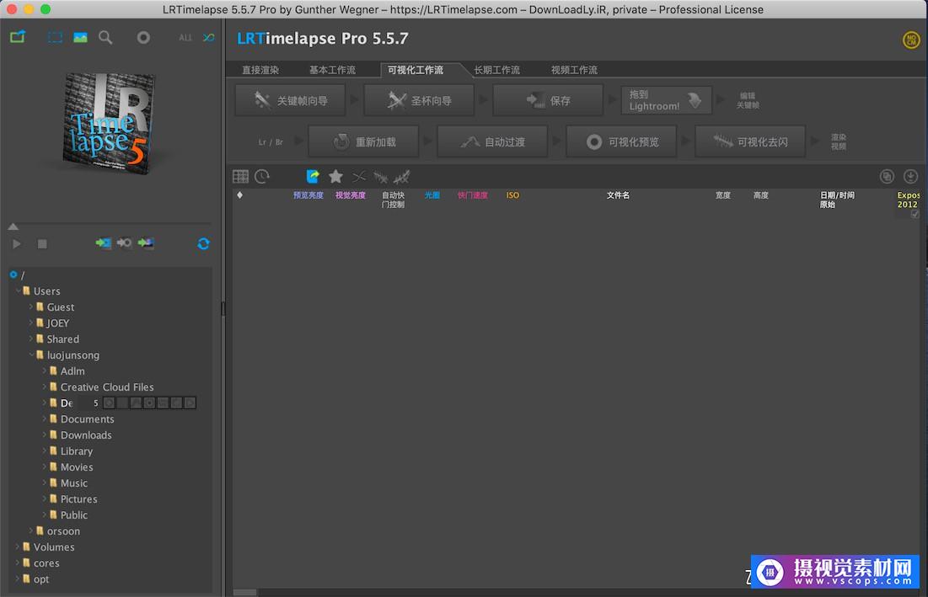Viewport: 928px width, 597px height.
Task: Click the star rating icon in table toolbar
Action: [x=335, y=176]
